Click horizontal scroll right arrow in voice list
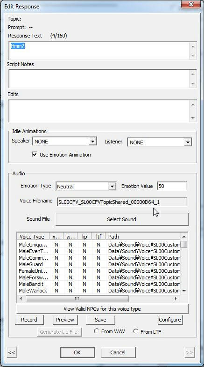204x367 pixels. click(x=176, y=299)
